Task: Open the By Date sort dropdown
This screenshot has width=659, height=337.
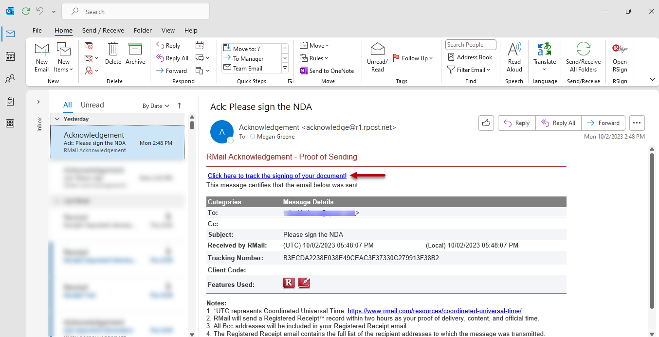Action: [x=156, y=106]
